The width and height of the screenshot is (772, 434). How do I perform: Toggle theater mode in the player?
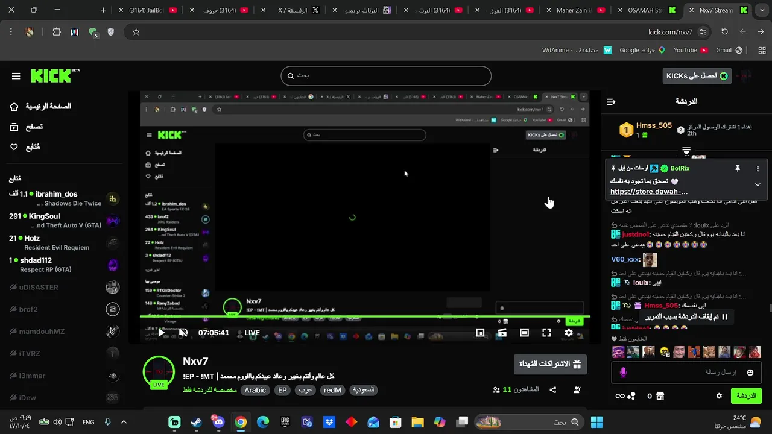tap(525, 332)
